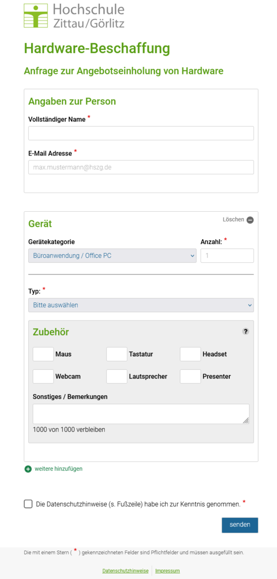
Task: Click the senden button
Action: click(240, 525)
